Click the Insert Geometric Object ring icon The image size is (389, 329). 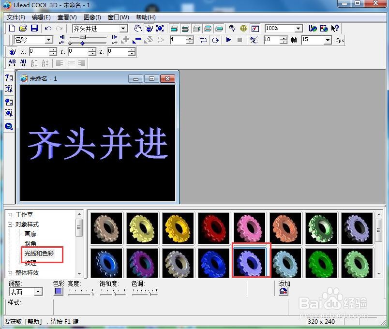9,126
